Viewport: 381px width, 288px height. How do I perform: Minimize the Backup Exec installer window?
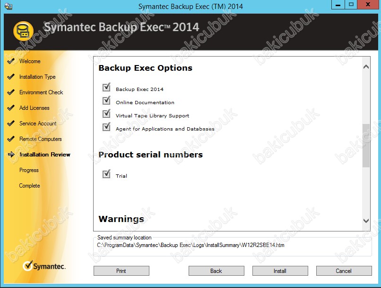pos(338,5)
